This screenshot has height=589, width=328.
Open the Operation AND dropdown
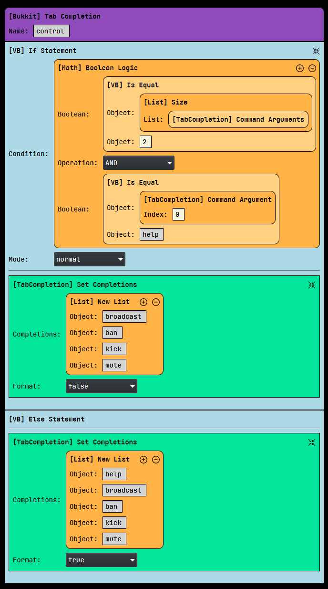coord(139,163)
